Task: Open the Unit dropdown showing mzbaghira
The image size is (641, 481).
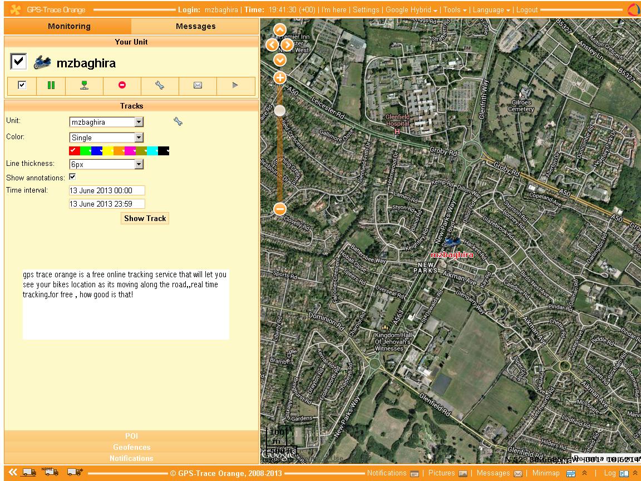Action: (106, 122)
